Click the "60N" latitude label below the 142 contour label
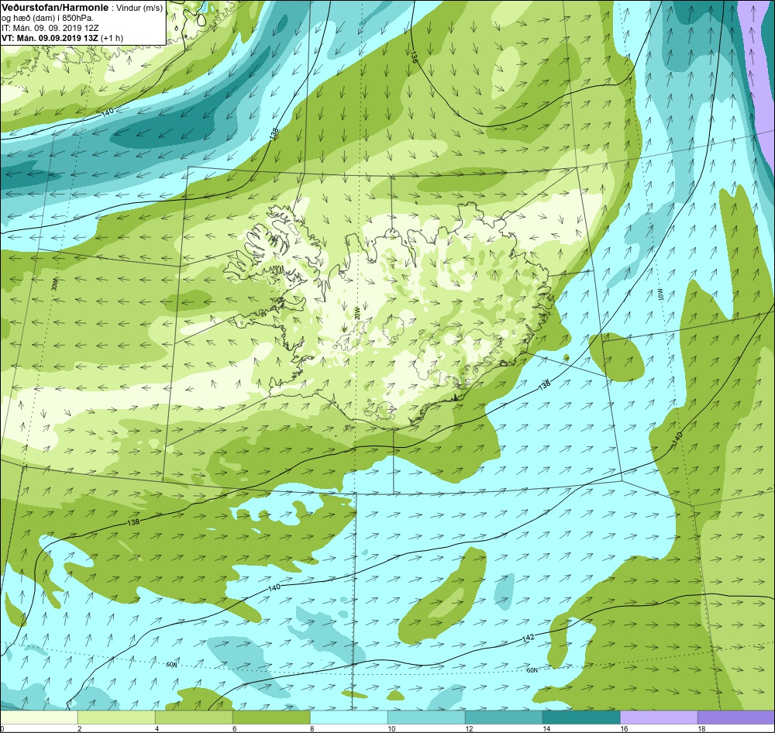This screenshot has height=733, width=775. [532, 670]
